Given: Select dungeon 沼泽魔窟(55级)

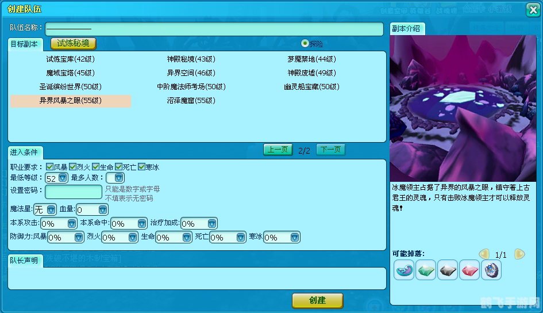Looking at the screenshot, I should (191, 101).
